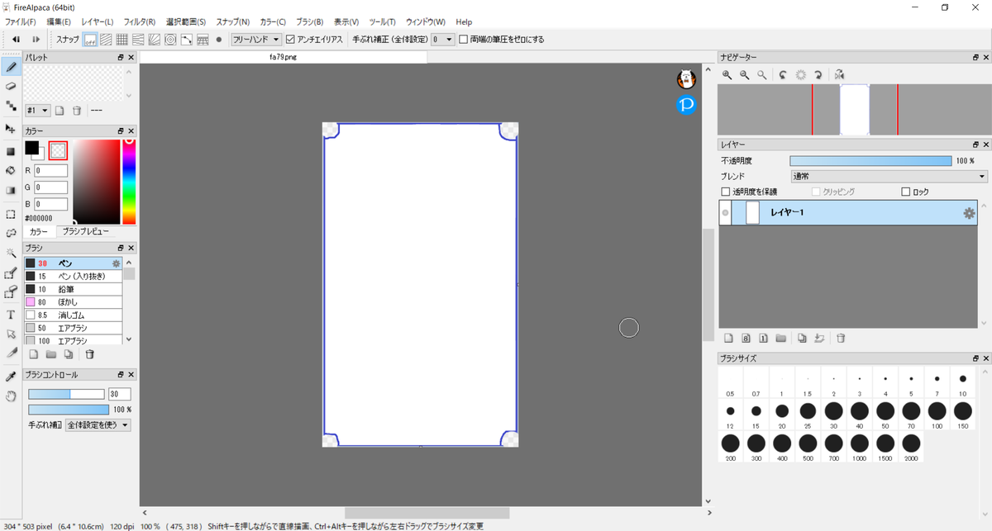Screen dimensions: 992x531
Task: Enable the vanishing point snap
Action: (138, 39)
